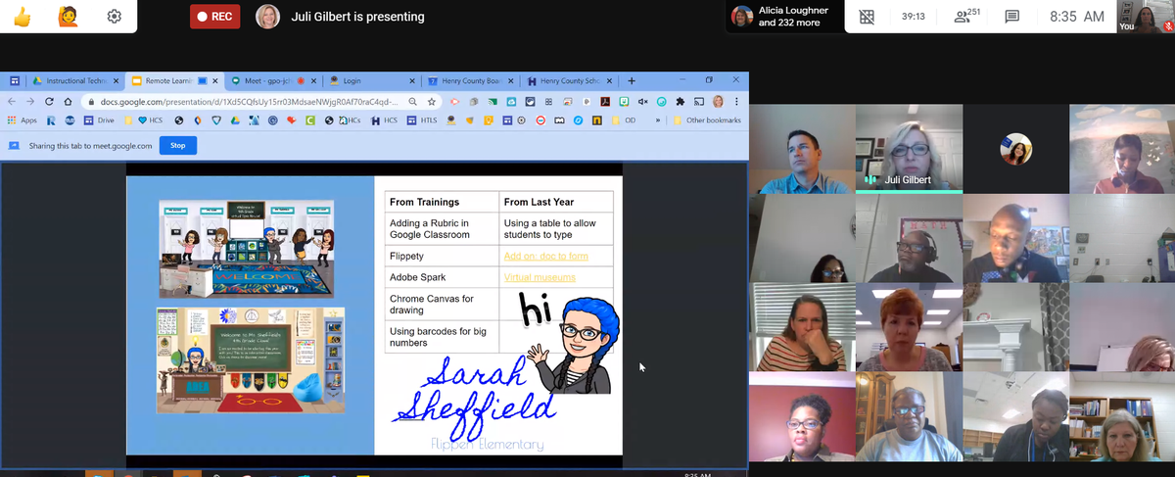Click 'Using barcodes for big numbers' cell

[x=442, y=337]
